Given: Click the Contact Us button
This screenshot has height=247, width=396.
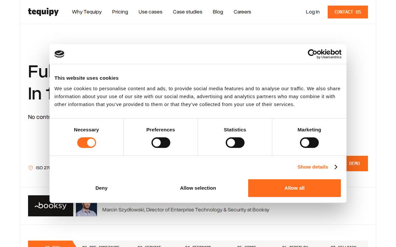Looking at the screenshot, I should pos(348,12).
